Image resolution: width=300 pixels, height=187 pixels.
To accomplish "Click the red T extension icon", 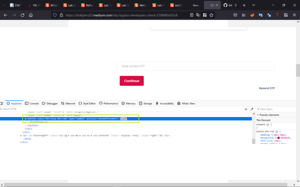I will point(277,15).
